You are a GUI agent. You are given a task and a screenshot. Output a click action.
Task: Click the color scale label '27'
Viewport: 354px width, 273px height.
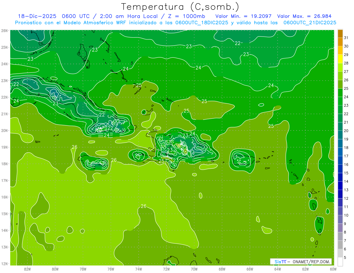tap(346, 72)
